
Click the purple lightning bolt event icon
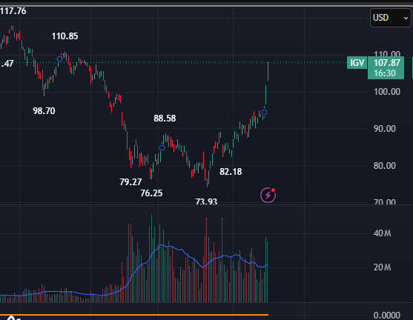[x=268, y=195]
